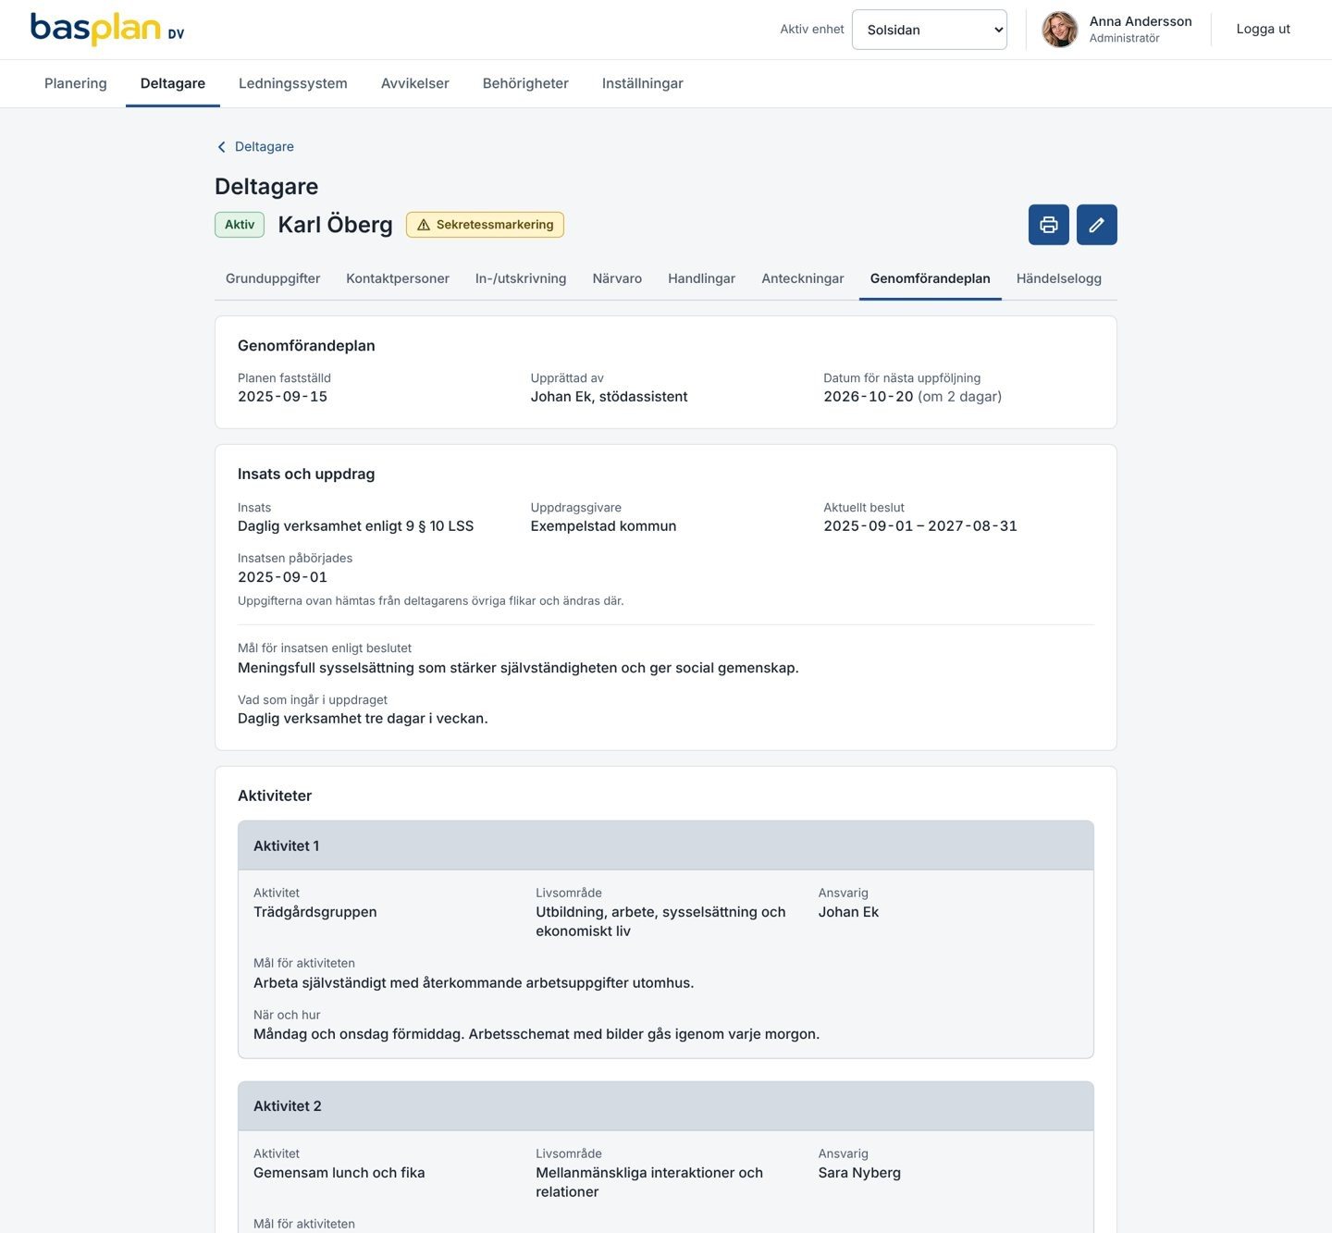Click the basplan DV logo

(x=107, y=30)
